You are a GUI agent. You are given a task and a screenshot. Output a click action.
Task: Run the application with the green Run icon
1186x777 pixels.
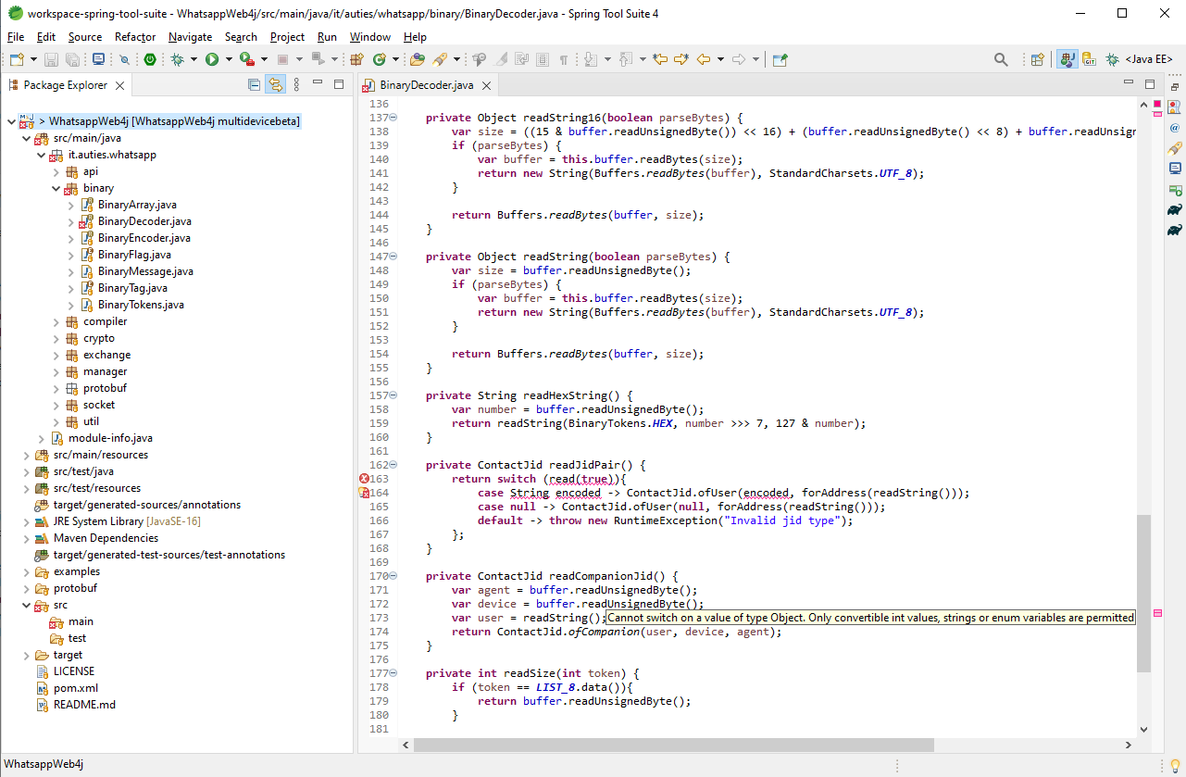[x=213, y=58]
